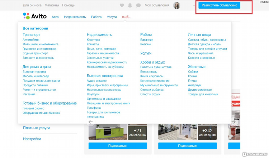This screenshot has width=269, height=158.
Task: Open Услуги heading in categories panel
Action: 146,53
